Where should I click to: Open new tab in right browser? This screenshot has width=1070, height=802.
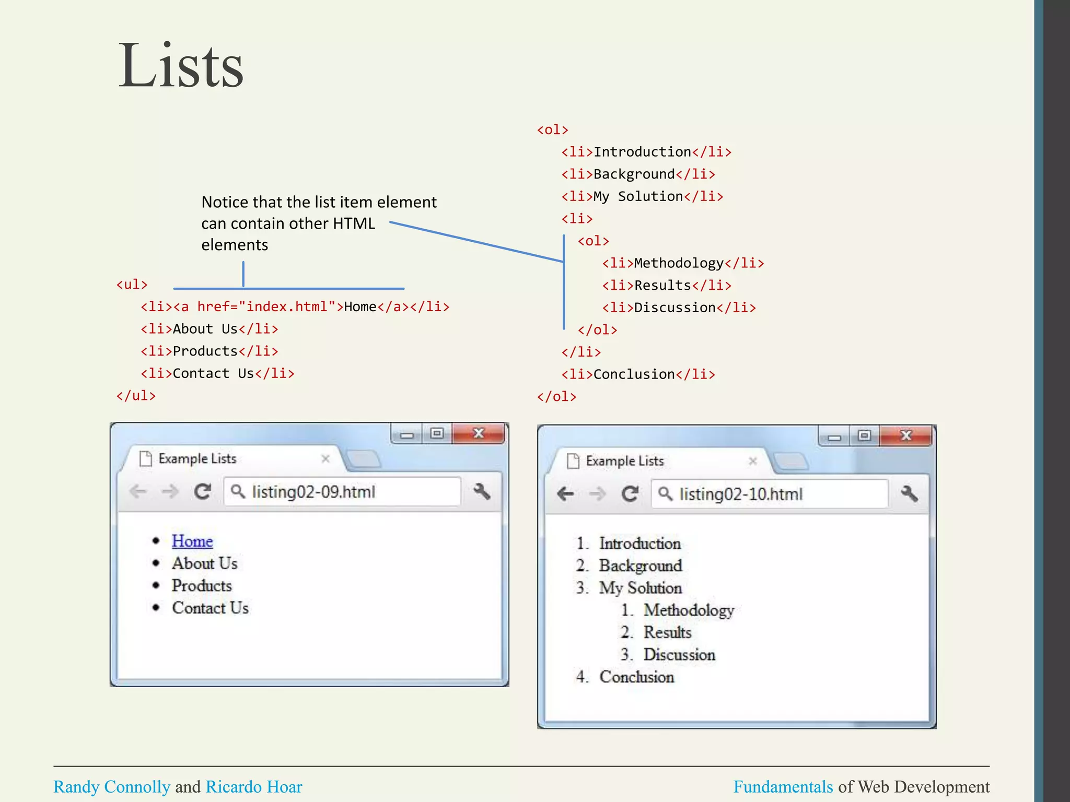click(791, 461)
